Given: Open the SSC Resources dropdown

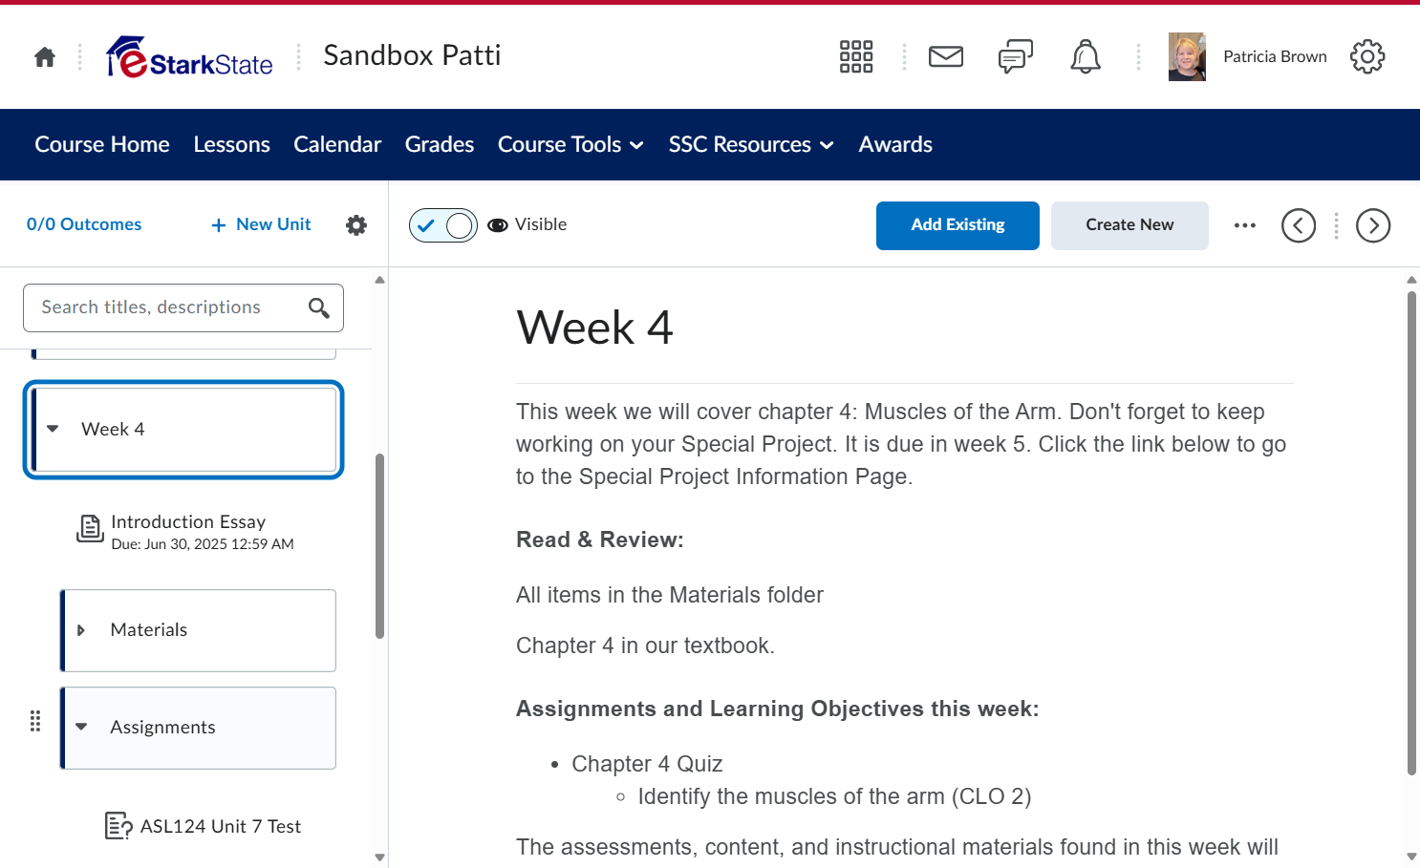Looking at the screenshot, I should coord(751,144).
